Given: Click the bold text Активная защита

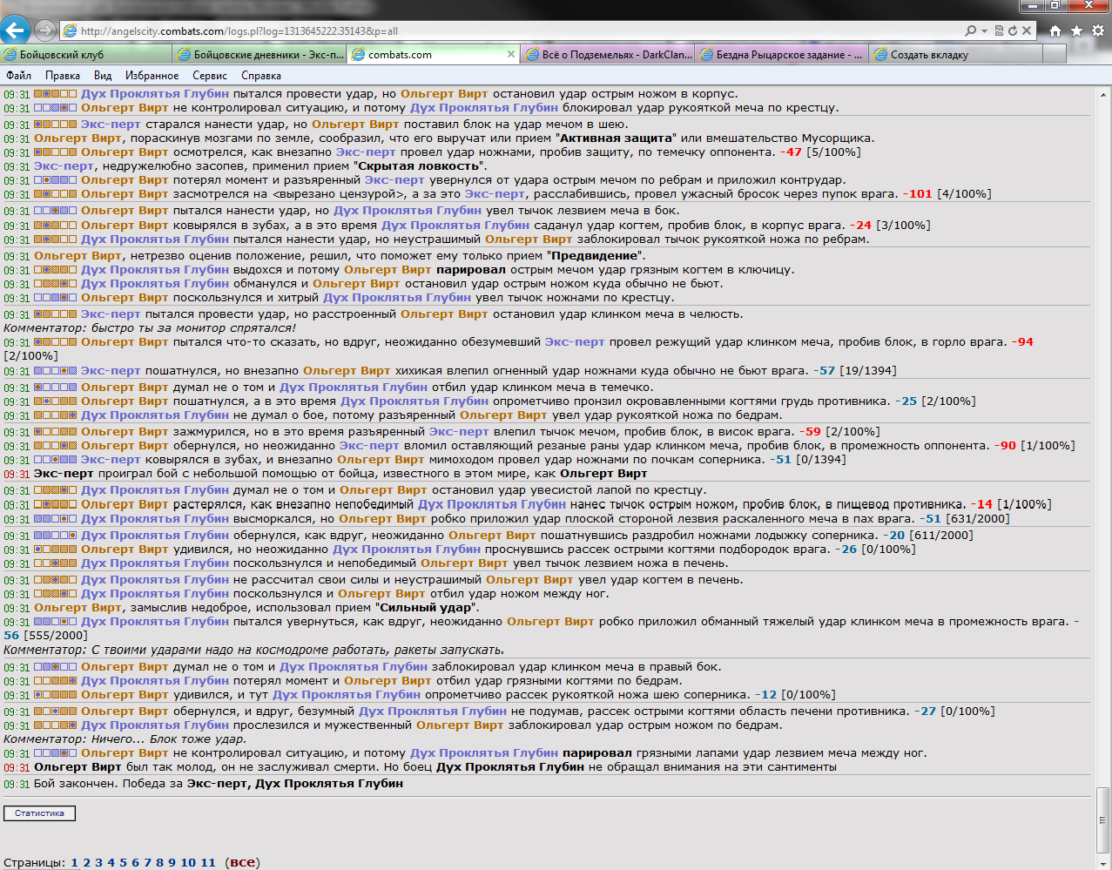Looking at the screenshot, I should [x=616, y=138].
